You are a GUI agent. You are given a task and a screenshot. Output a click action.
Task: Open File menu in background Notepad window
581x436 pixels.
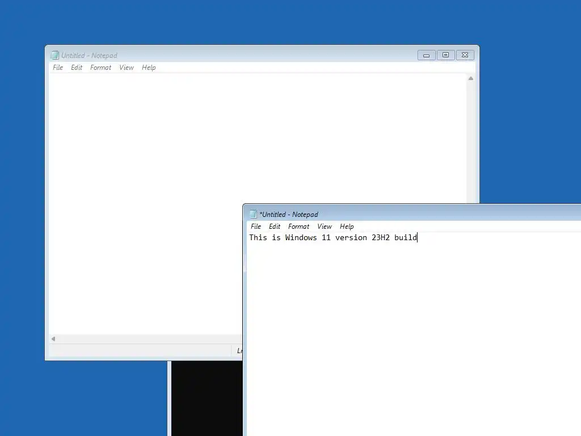[x=58, y=68]
